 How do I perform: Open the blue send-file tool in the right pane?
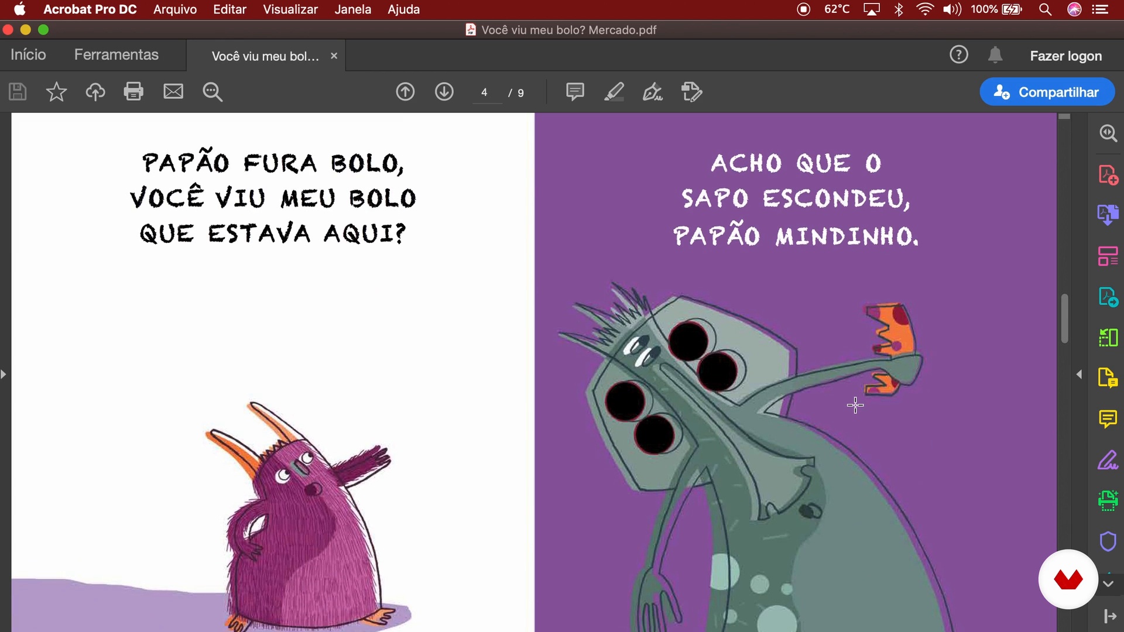coord(1108,297)
